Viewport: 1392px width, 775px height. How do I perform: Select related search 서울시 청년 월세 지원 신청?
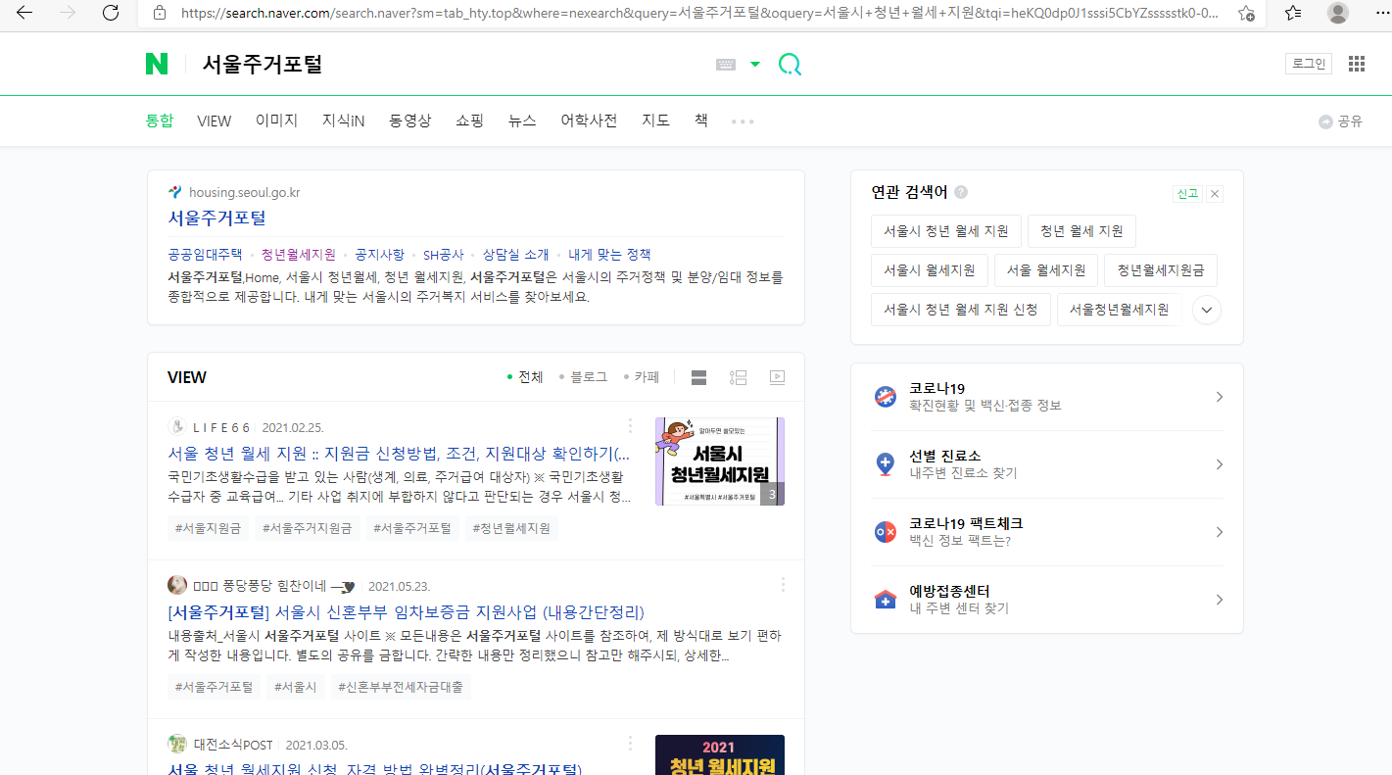(x=961, y=310)
